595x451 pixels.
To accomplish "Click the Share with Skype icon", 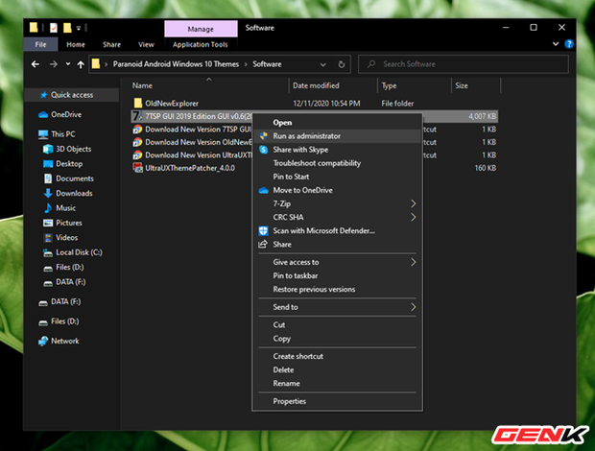I will [263, 150].
